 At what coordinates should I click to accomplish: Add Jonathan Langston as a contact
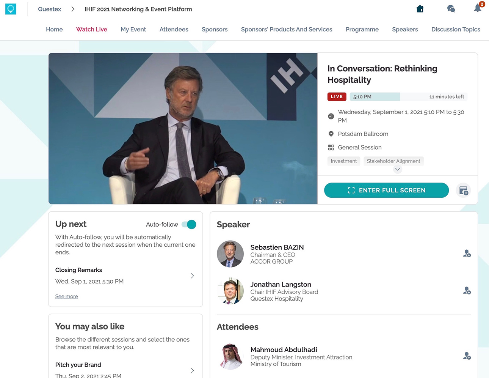(x=467, y=291)
